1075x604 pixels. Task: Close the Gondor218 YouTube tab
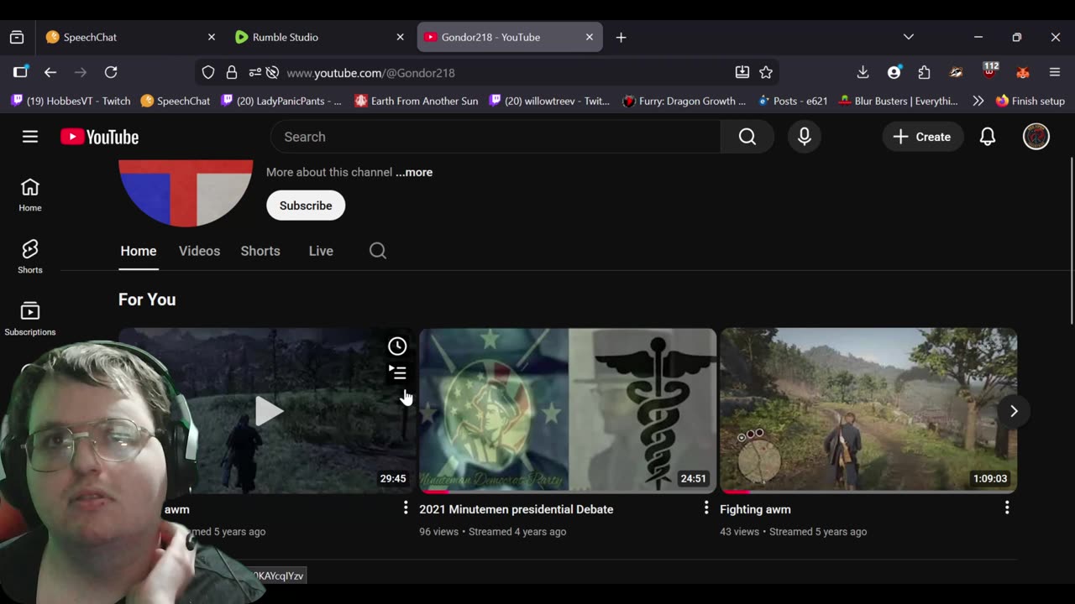pos(590,37)
